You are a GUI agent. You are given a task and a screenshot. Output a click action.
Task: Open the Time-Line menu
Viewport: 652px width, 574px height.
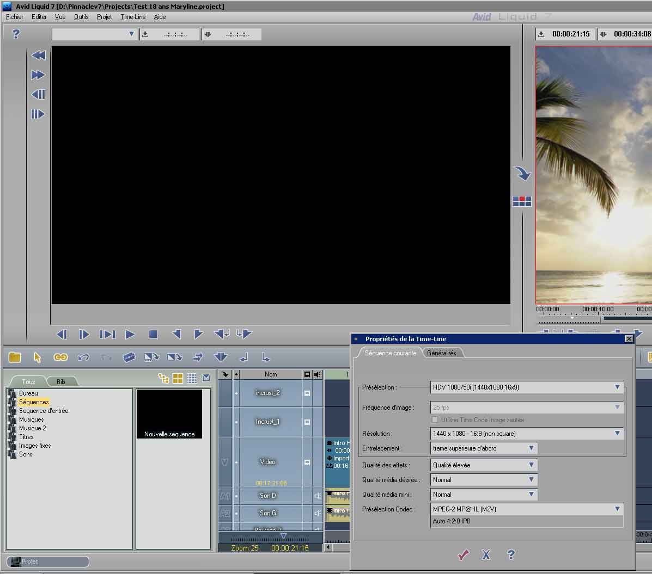click(133, 17)
